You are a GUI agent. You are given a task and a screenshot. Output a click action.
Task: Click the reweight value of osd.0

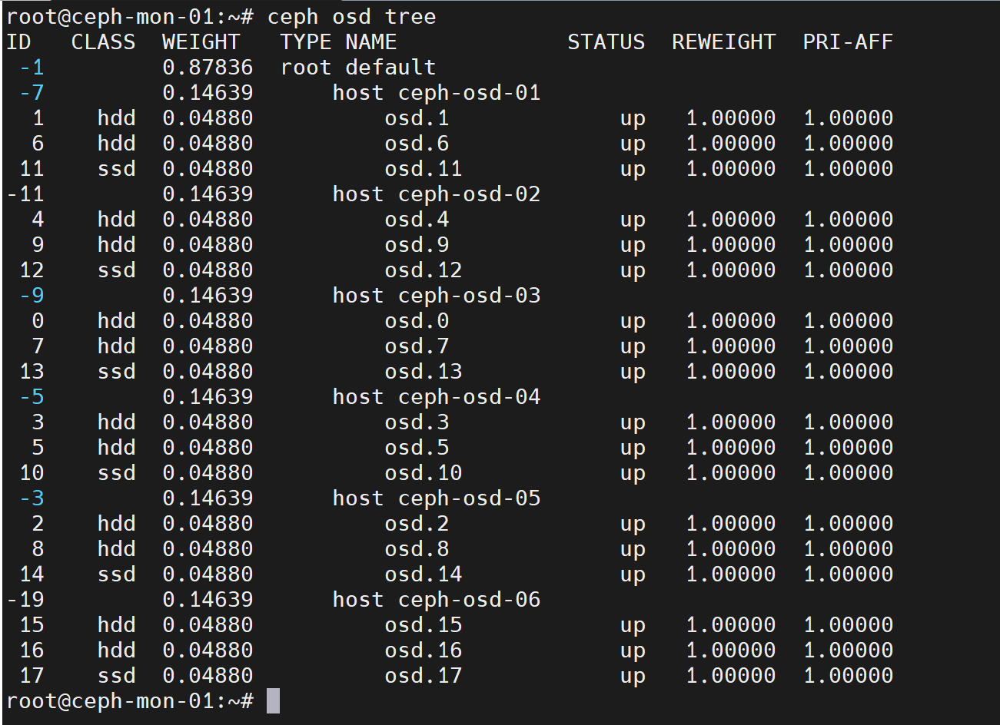[730, 320]
